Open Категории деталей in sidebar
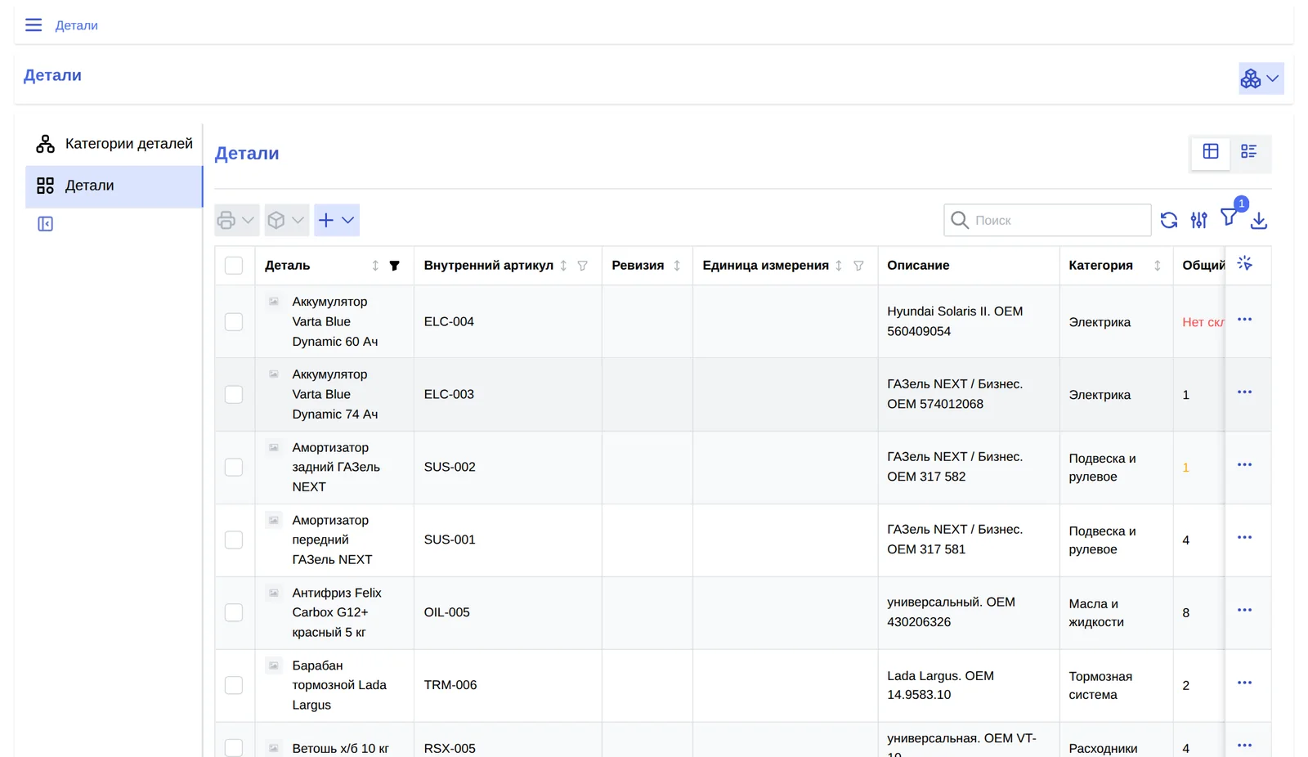The height and width of the screenshot is (757, 1308). 114,145
